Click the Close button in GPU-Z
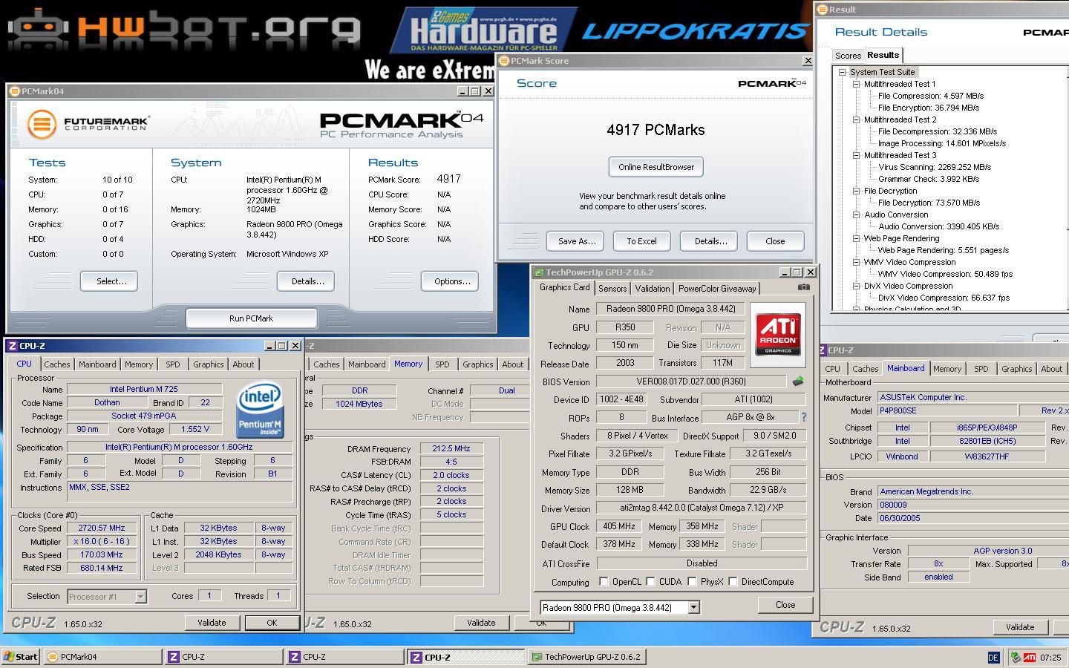 tap(785, 605)
